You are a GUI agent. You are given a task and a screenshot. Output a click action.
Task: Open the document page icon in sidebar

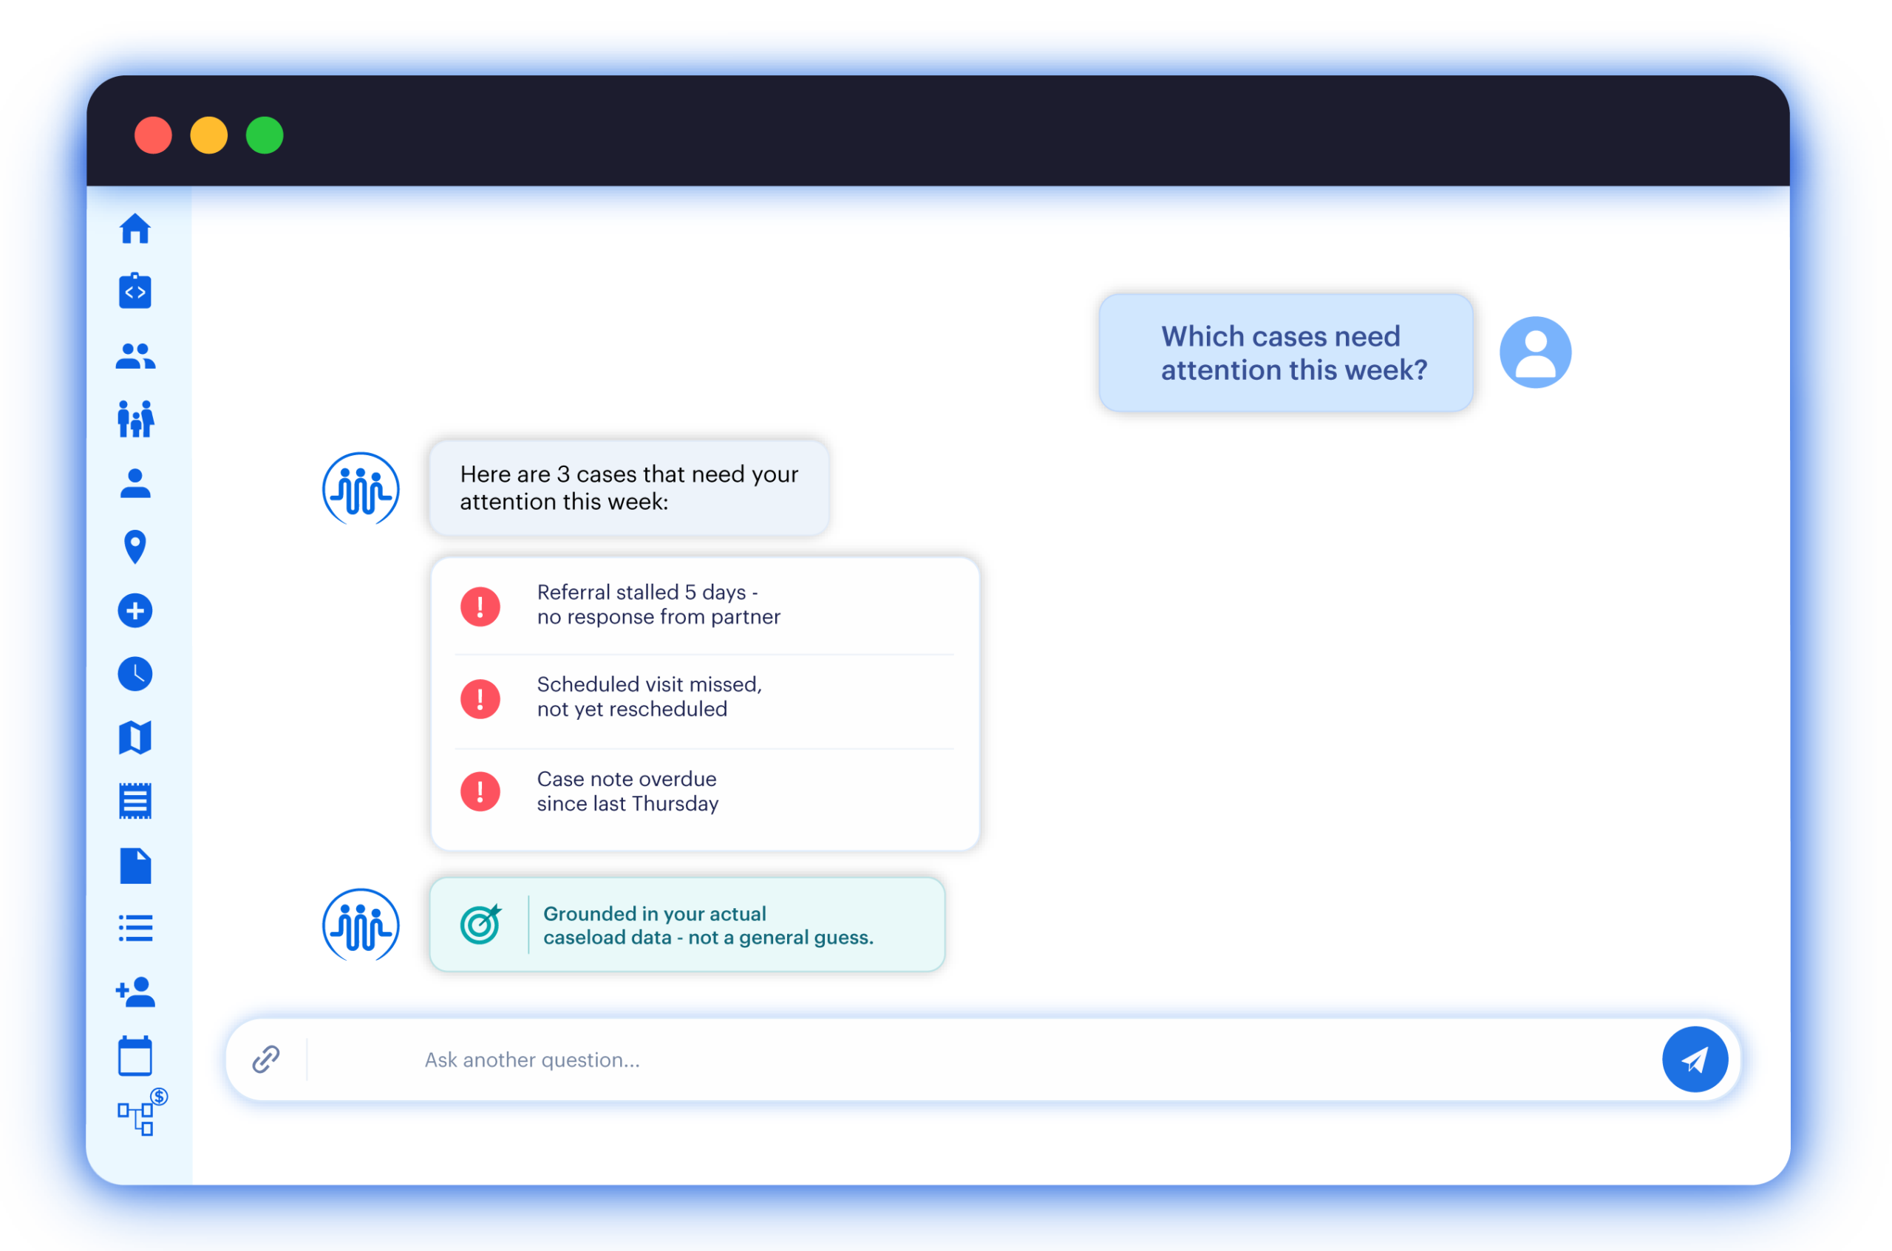point(135,867)
